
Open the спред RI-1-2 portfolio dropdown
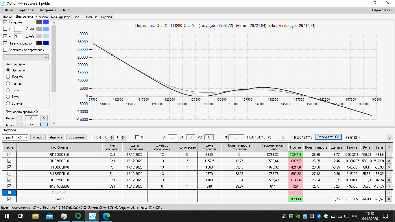(15, 137)
